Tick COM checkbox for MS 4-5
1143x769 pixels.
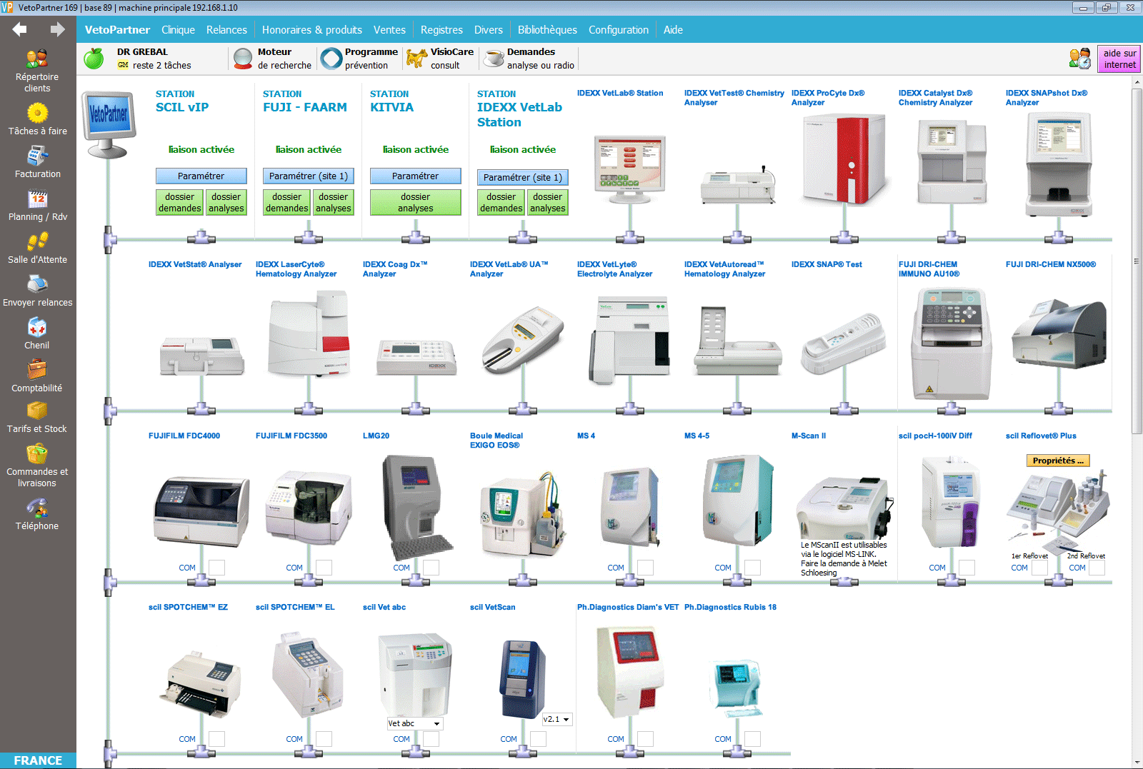752,568
